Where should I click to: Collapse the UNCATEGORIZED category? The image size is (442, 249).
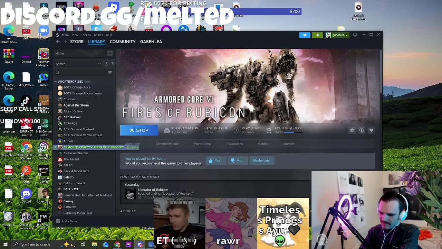click(x=55, y=82)
